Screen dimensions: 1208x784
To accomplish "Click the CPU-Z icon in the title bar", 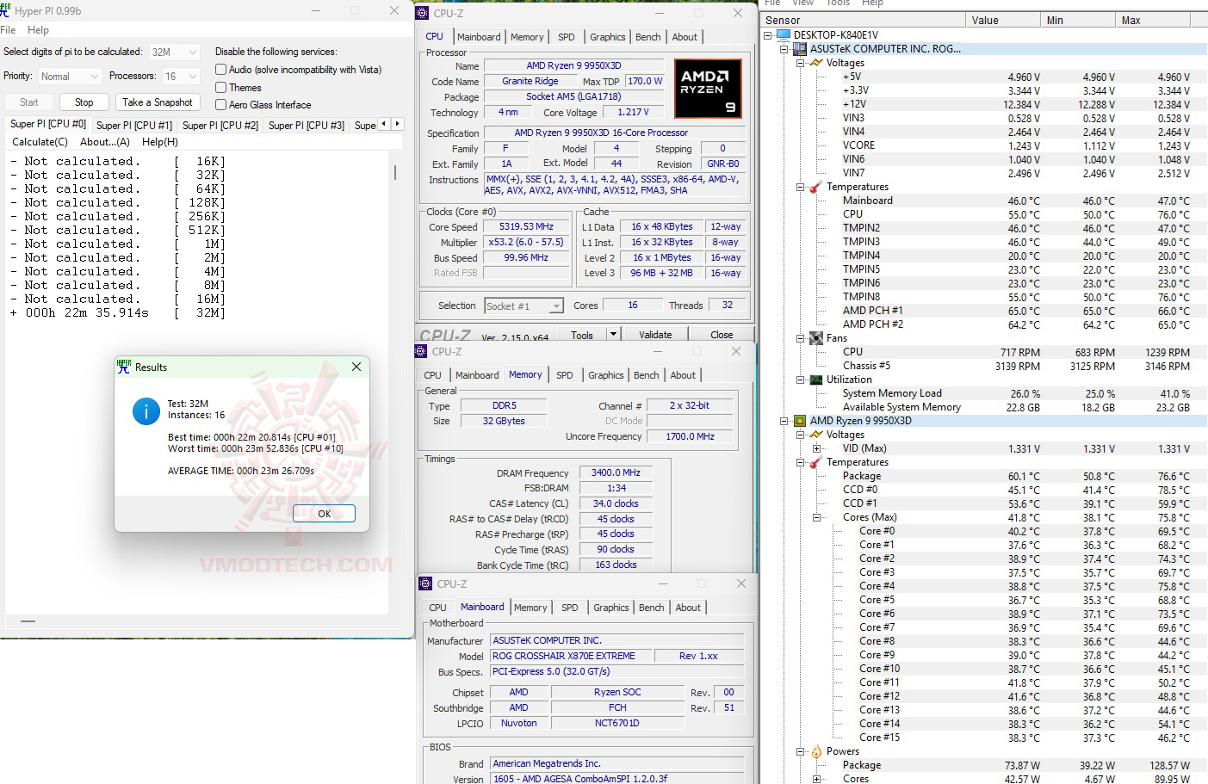I will click(x=421, y=13).
